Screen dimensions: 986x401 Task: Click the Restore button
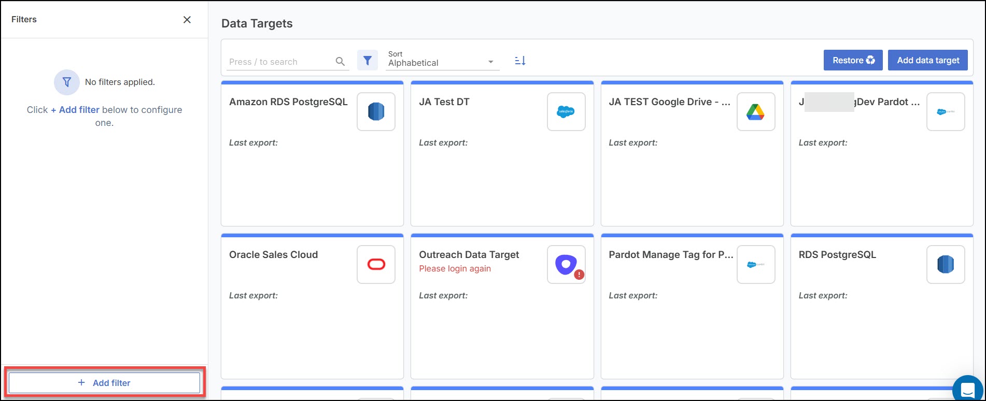[x=853, y=60]
